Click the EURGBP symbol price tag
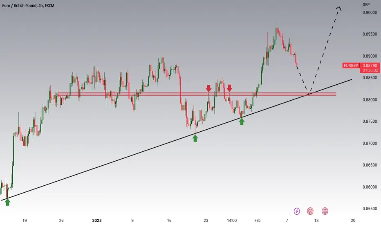Viewport: 381px width, 225px height. (351, 65)
